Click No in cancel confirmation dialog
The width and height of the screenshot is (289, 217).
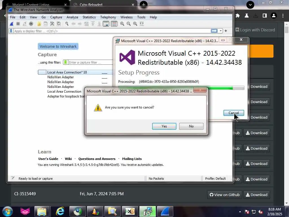191,126
